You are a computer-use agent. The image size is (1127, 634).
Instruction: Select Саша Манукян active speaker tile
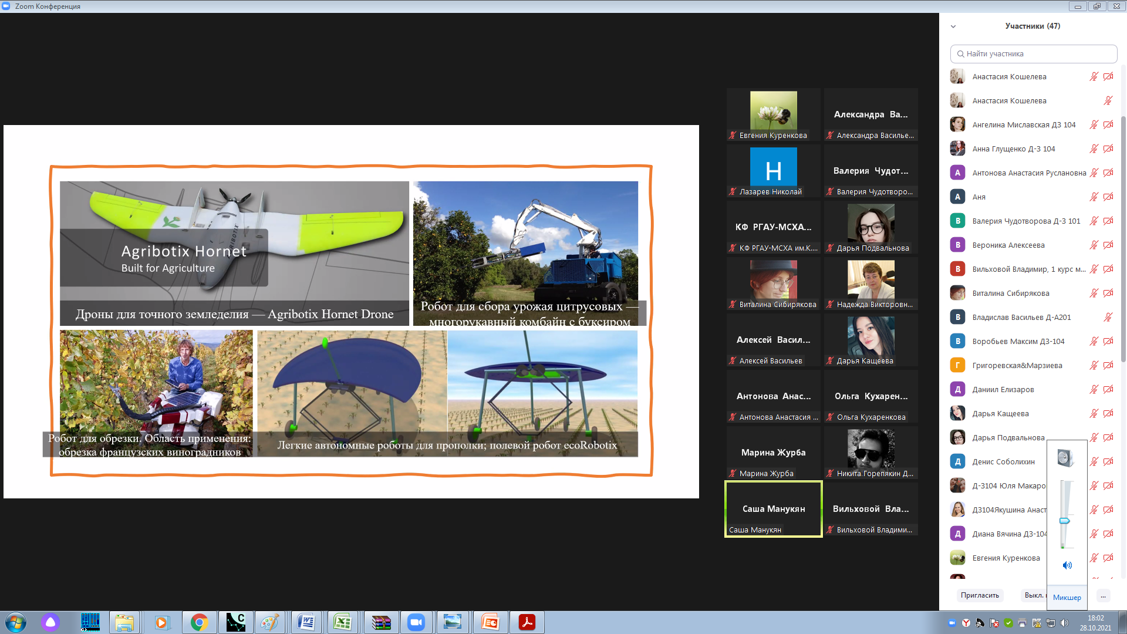pyautogui.click(x=774, y=510)
